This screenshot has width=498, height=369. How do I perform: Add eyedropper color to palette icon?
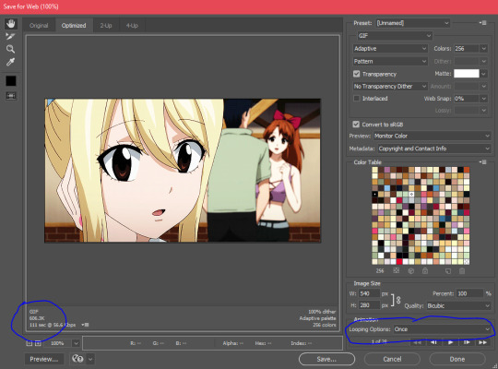click(x=448, y=271)
